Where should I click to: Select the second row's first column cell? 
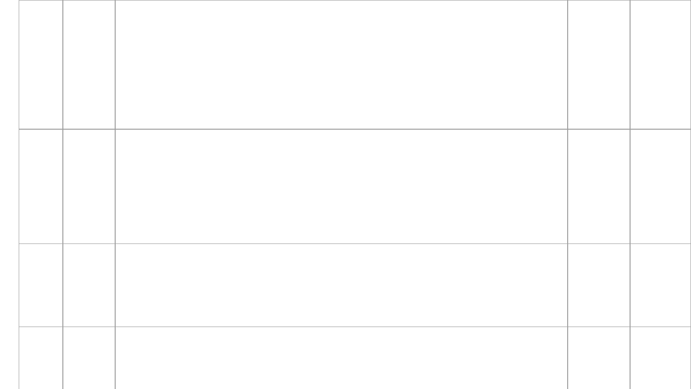[41, 186]
